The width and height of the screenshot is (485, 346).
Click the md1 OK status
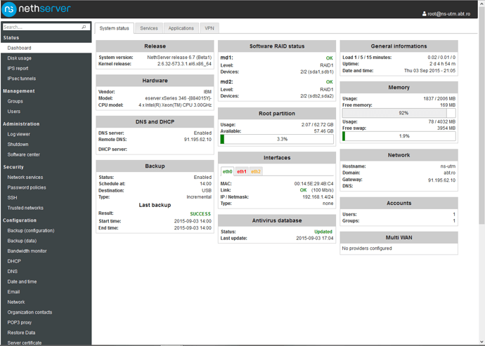pos(330,58)
